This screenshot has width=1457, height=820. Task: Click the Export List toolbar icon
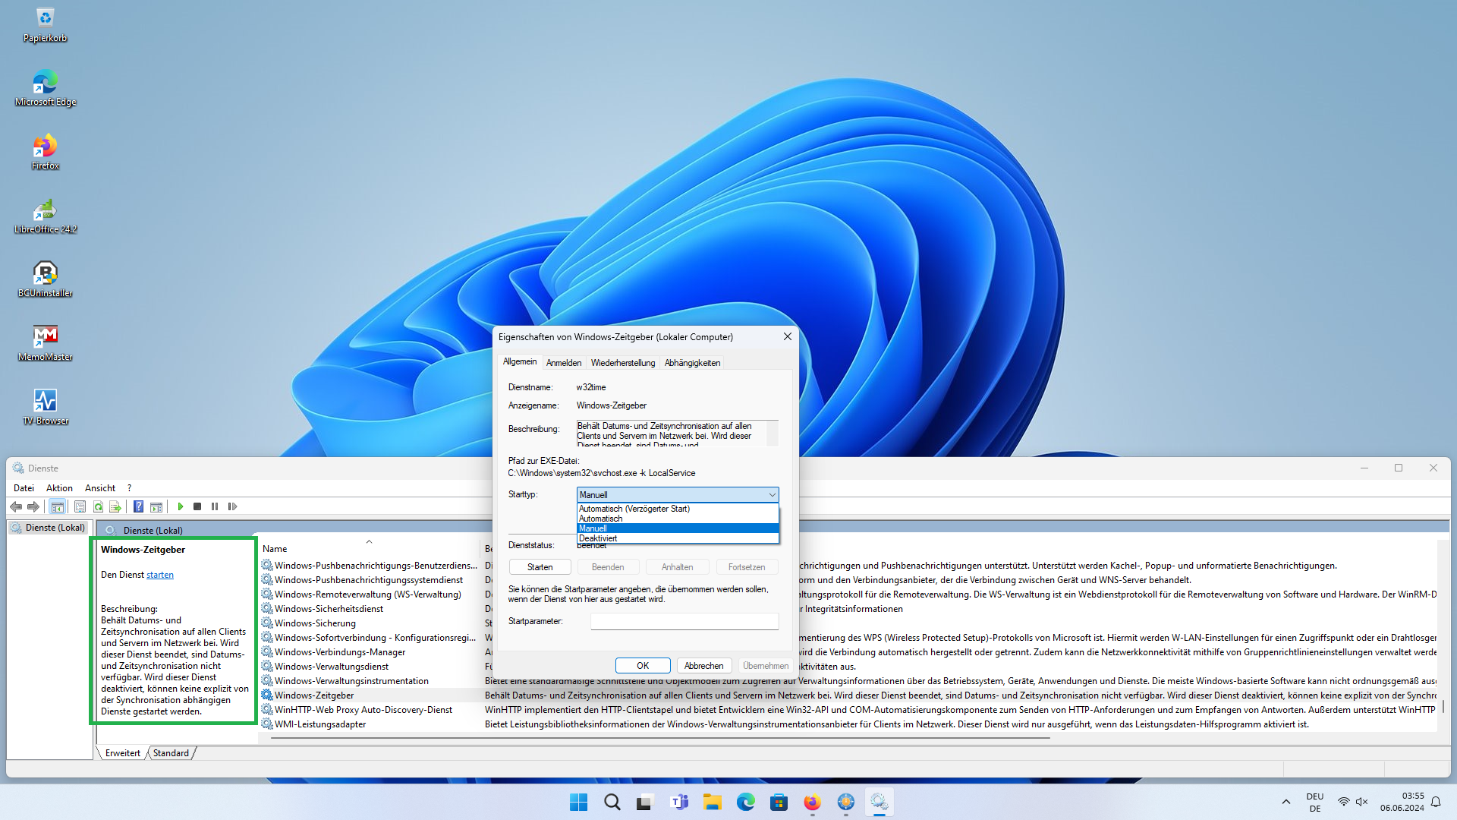[x=115, y=506]
